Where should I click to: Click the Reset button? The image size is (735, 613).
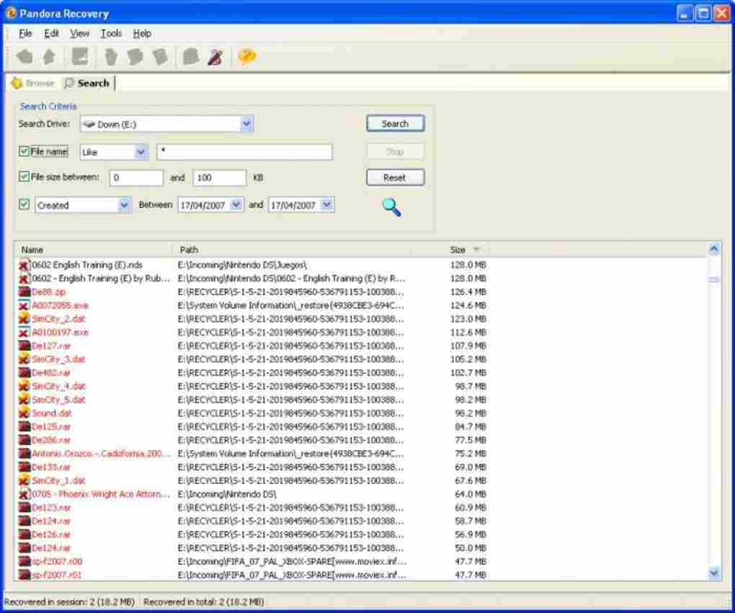pos(395,178)
